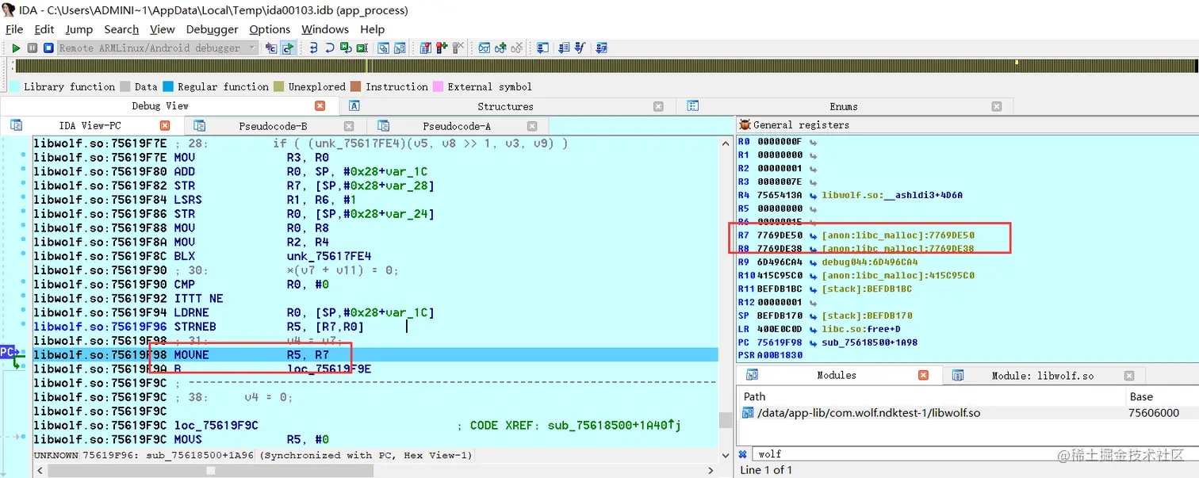Viewport: 1199px width, 478px height.
Task: Click the External symbol color legend swatch
Action: (438, 86)
